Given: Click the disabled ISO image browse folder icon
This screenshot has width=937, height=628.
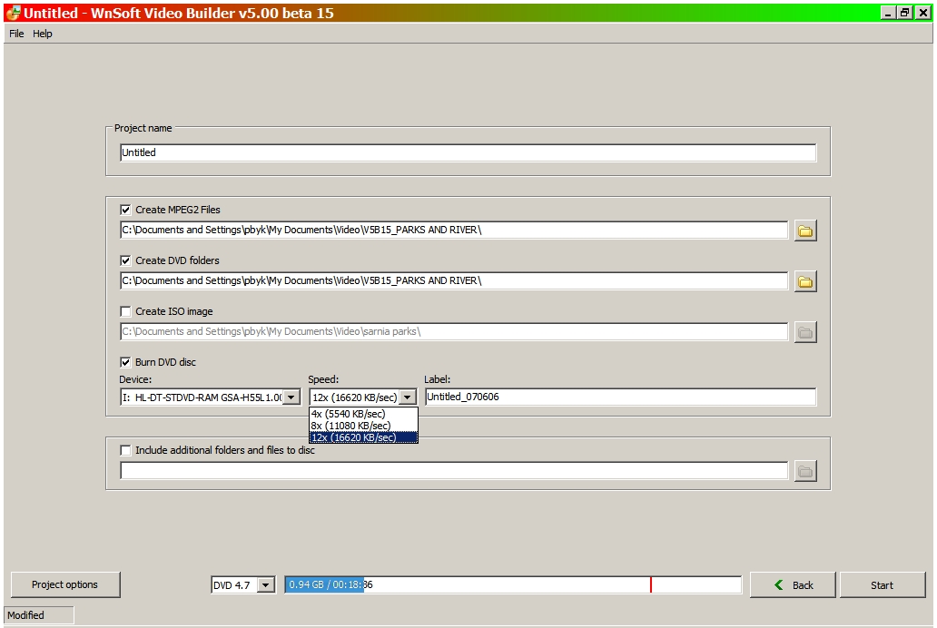Looking at the screenshot, I should [x=805, y=332].
